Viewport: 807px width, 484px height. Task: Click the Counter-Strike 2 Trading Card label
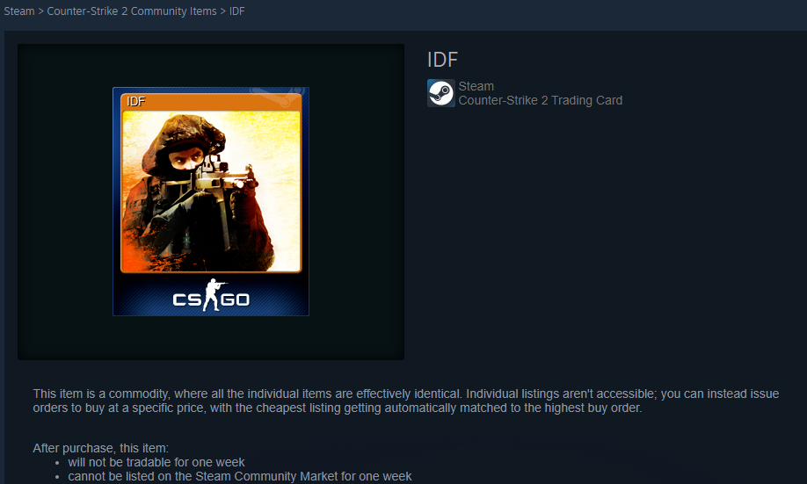tap(541, 100)
